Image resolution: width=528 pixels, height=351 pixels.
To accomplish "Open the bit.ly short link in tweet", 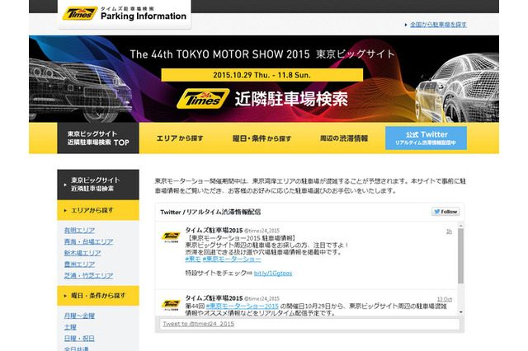I will pos(273,274).
